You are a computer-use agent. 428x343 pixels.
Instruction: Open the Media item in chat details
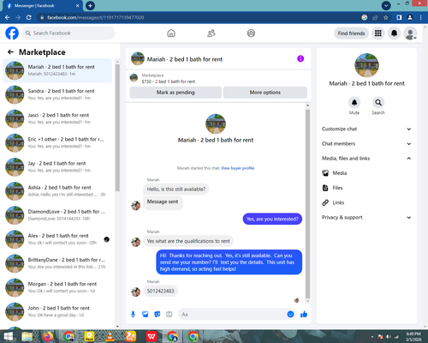tap(366, 173)
